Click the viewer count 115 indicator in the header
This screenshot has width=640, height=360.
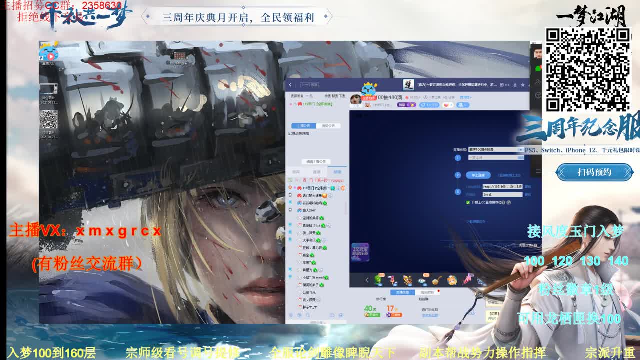[504, 85]
